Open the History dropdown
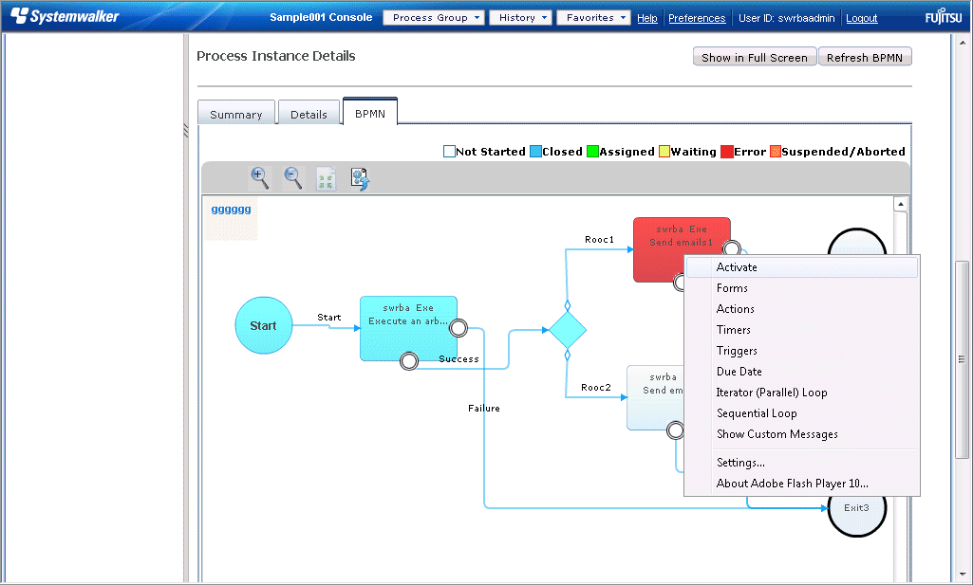This screenshot has height=585, width=973. coord(520,17)
